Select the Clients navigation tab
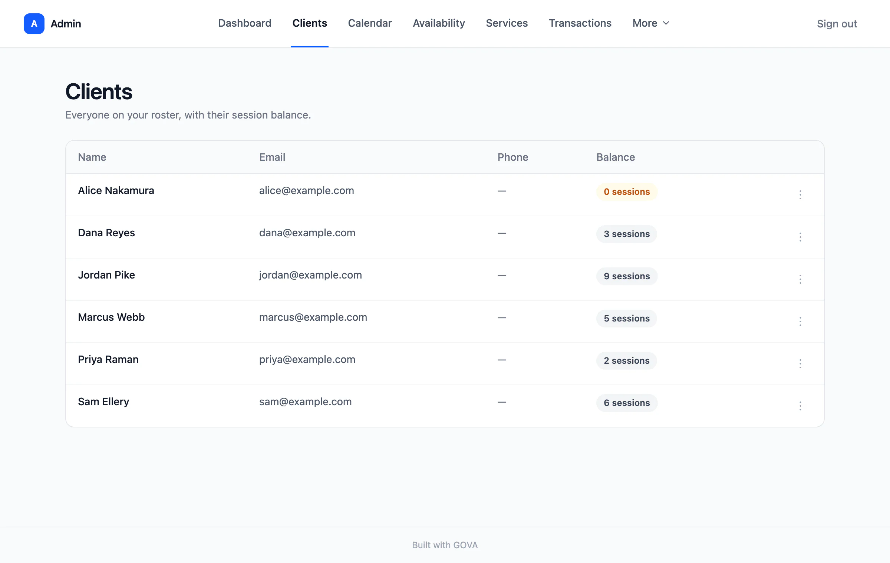Viewport: 890px width, 563px height. tap(310, 23)
